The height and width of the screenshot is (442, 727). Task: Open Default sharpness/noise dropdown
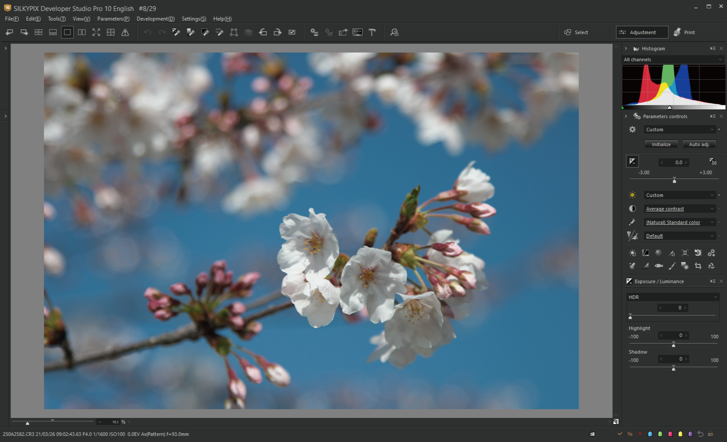coord(680,236)
